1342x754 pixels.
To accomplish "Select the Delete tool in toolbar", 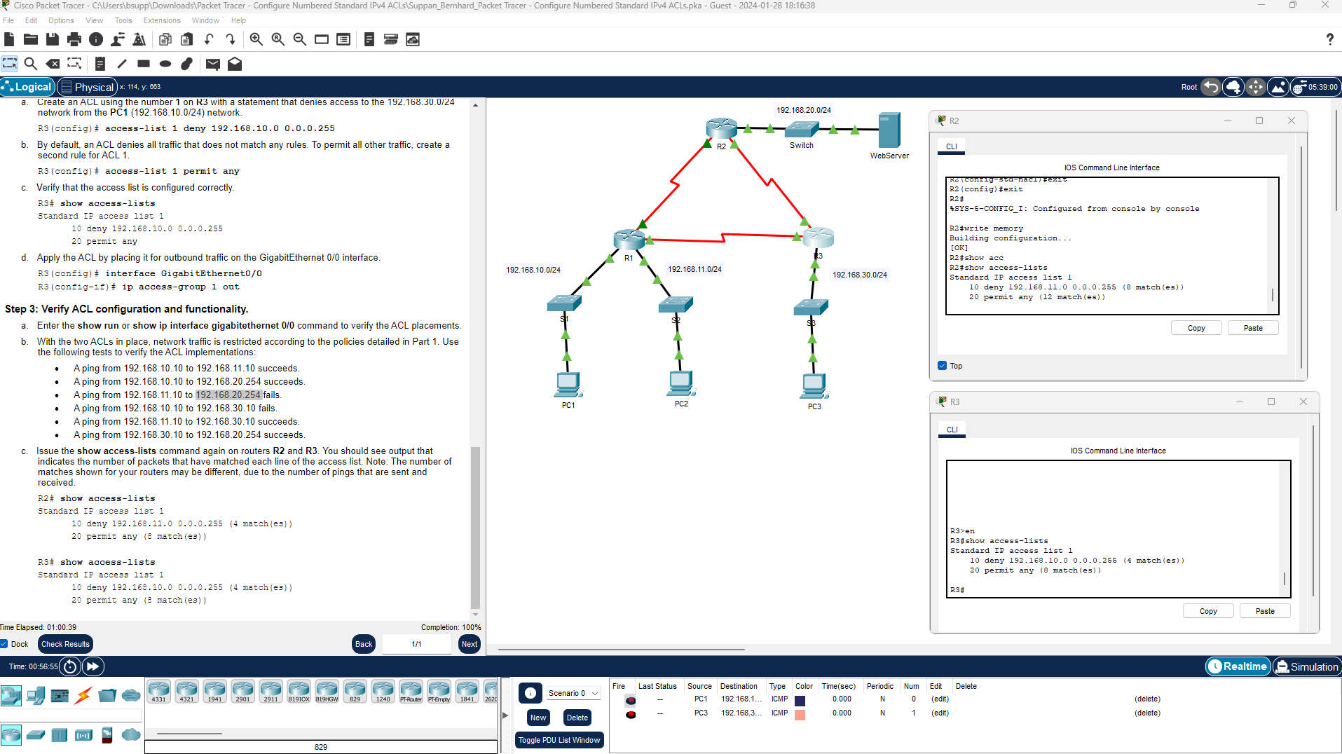I will tap(53, 64).
